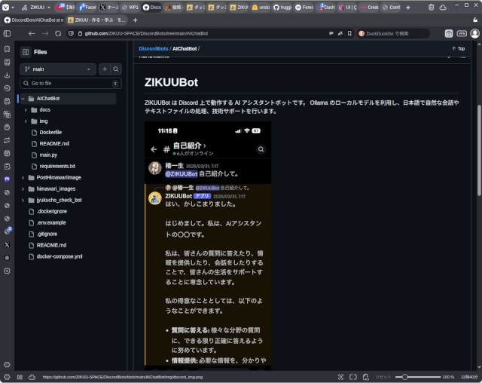Switch to the Dash tab
The height and width of the screenshot is (383, 482).
coord(326,7)
